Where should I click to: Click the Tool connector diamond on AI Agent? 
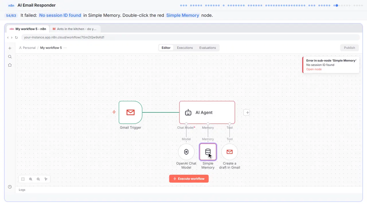pos(230,124)
